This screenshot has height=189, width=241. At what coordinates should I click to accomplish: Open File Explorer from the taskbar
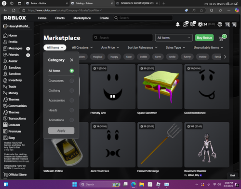(x=142, y=184)
